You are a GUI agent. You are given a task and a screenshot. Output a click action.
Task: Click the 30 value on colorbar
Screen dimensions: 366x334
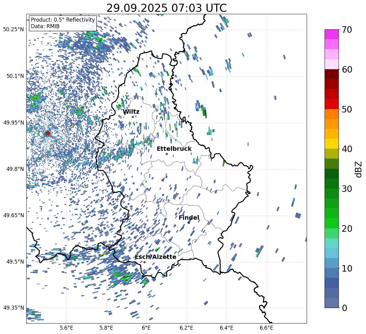click(347, 188)
